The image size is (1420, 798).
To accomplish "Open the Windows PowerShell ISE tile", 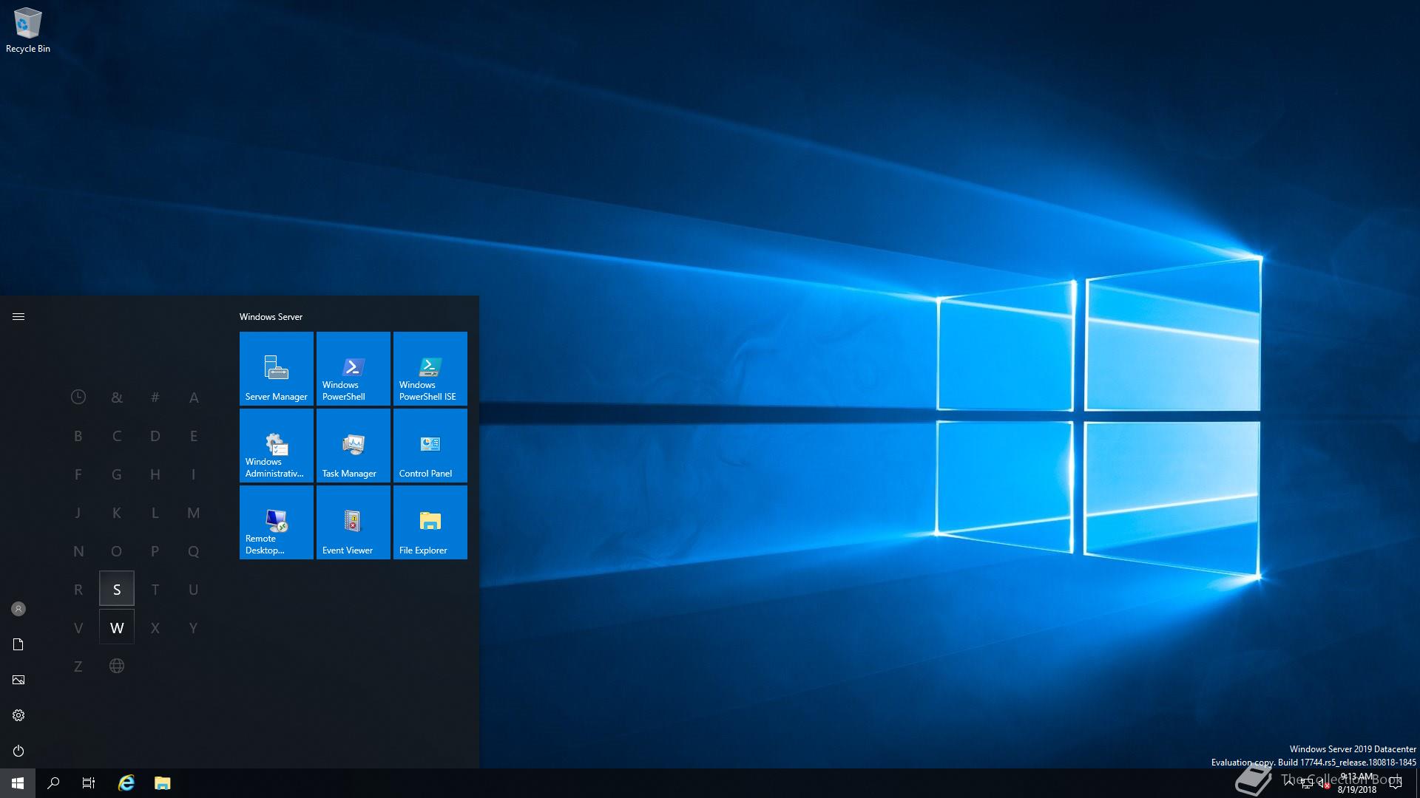I will (430, 368).
